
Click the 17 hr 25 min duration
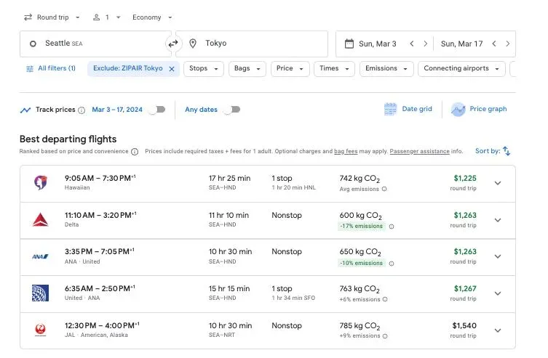[x=230, y=178]
